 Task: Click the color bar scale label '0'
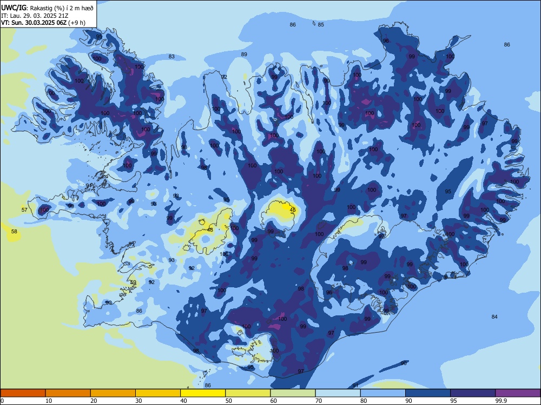click(x=2, y=401)
